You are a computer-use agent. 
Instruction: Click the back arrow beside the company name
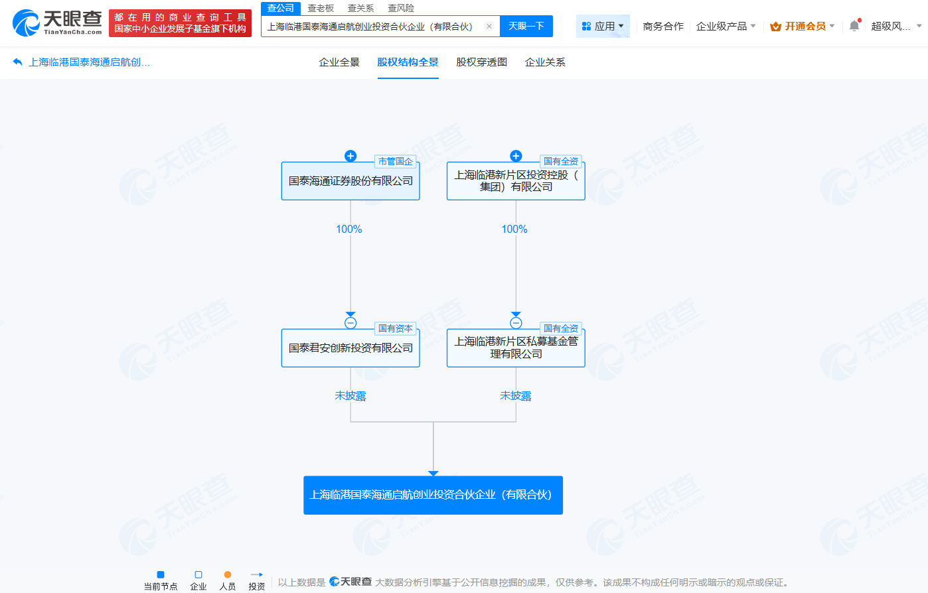click(16, 62)
